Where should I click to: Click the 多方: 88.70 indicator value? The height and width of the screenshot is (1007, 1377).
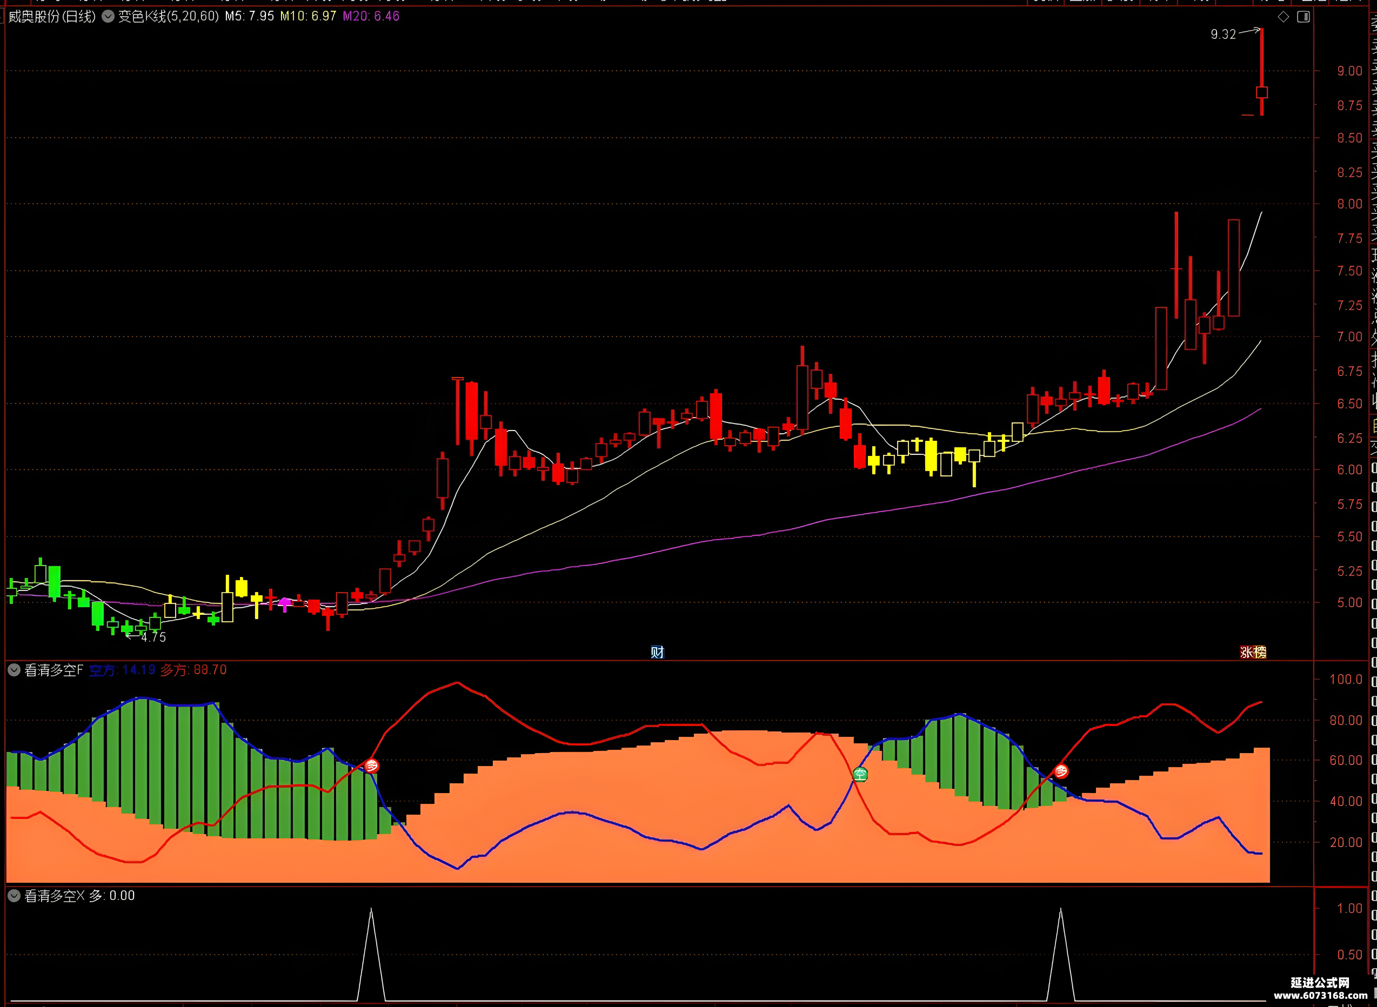[x=193, y=670]
